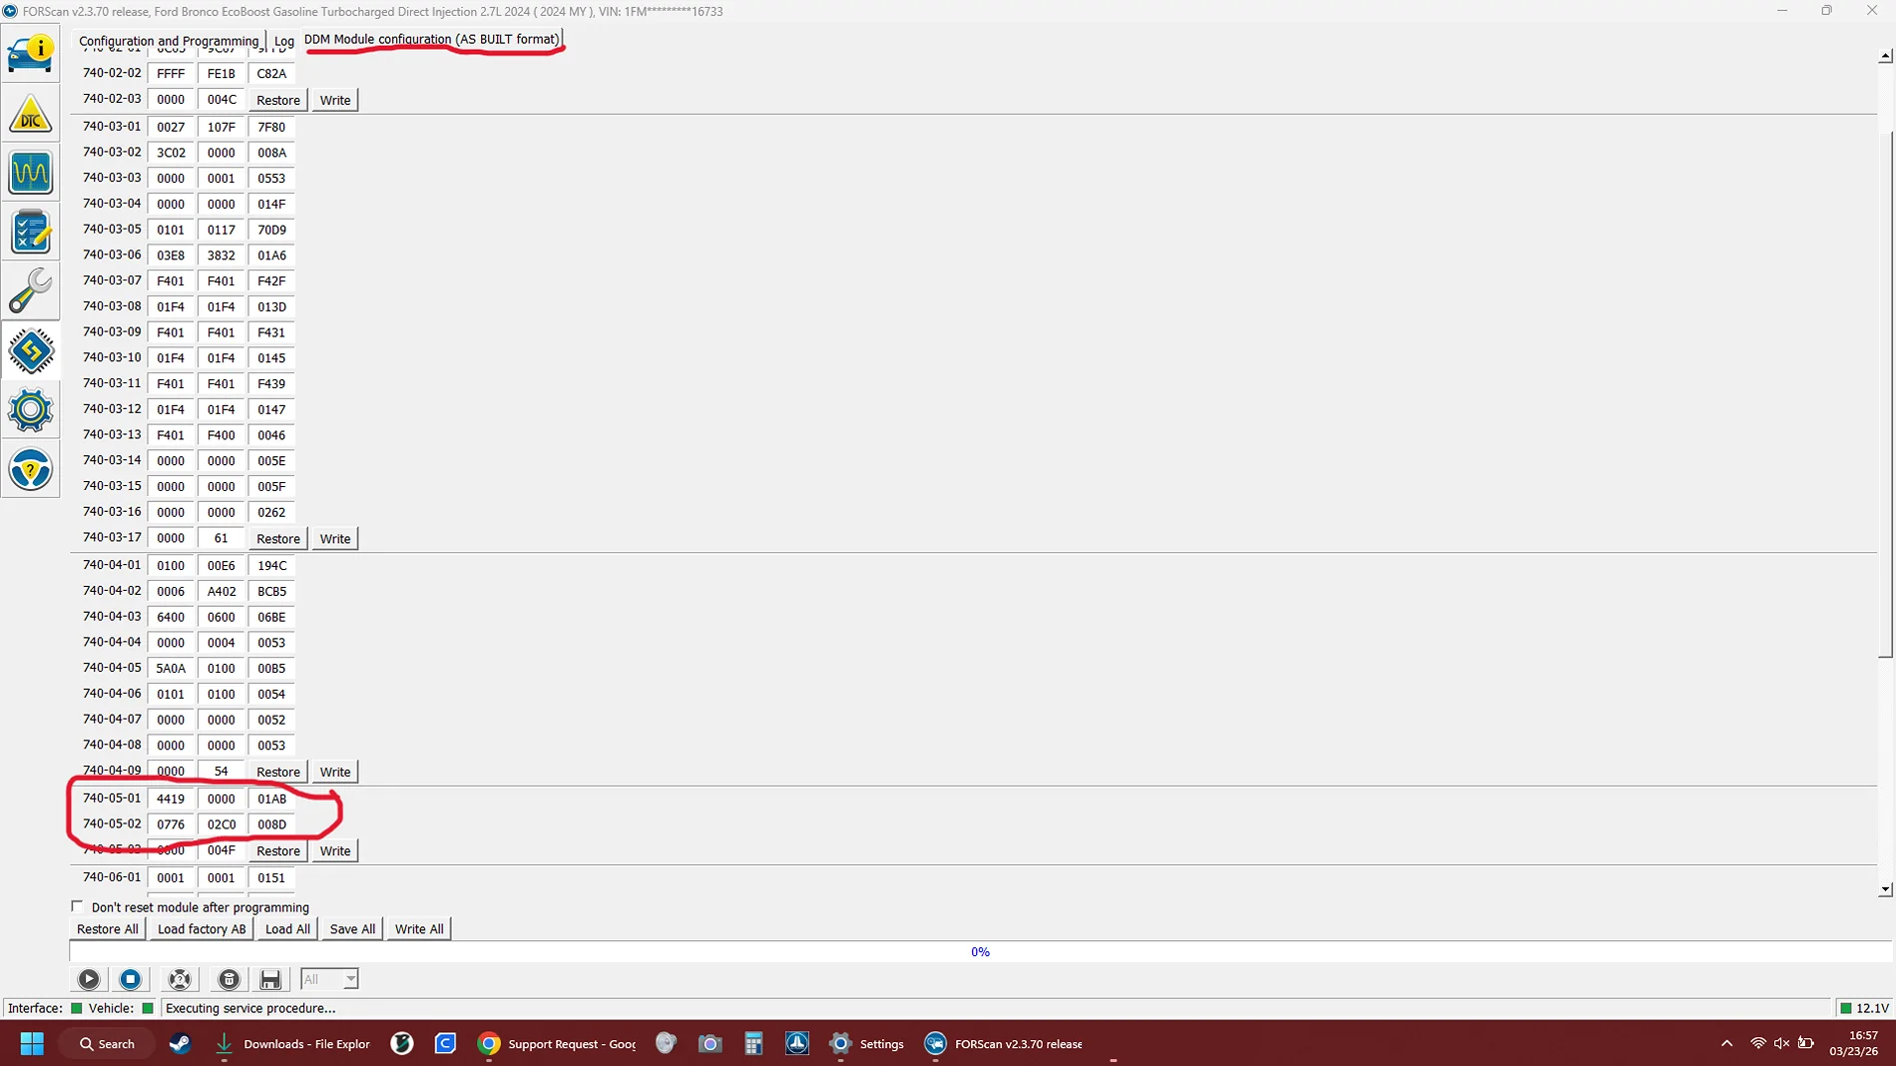Viewport: 1896px width, 1066px height.
Task: Select DDM Module configuration AS BUILT tab
Action: (x=432, y=40)
